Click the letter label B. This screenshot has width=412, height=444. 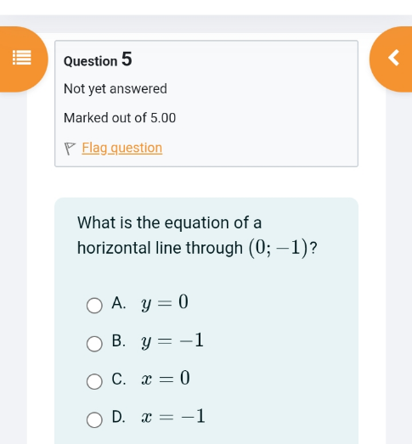[x=118, y=340]
